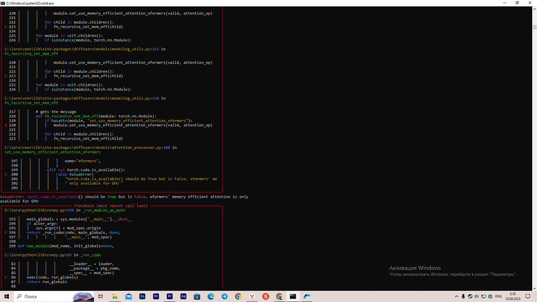This screenshot has width=537, height=302.
Task: Click the active cmd.exe taskbar button
Action: (293, 297)
